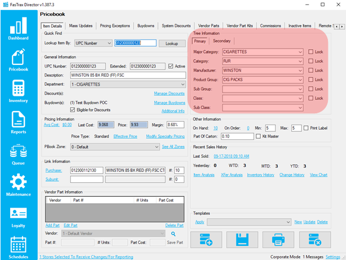Print using the printer icon button
The width and height of the screenshot is (346, 260).
(278, 240)
